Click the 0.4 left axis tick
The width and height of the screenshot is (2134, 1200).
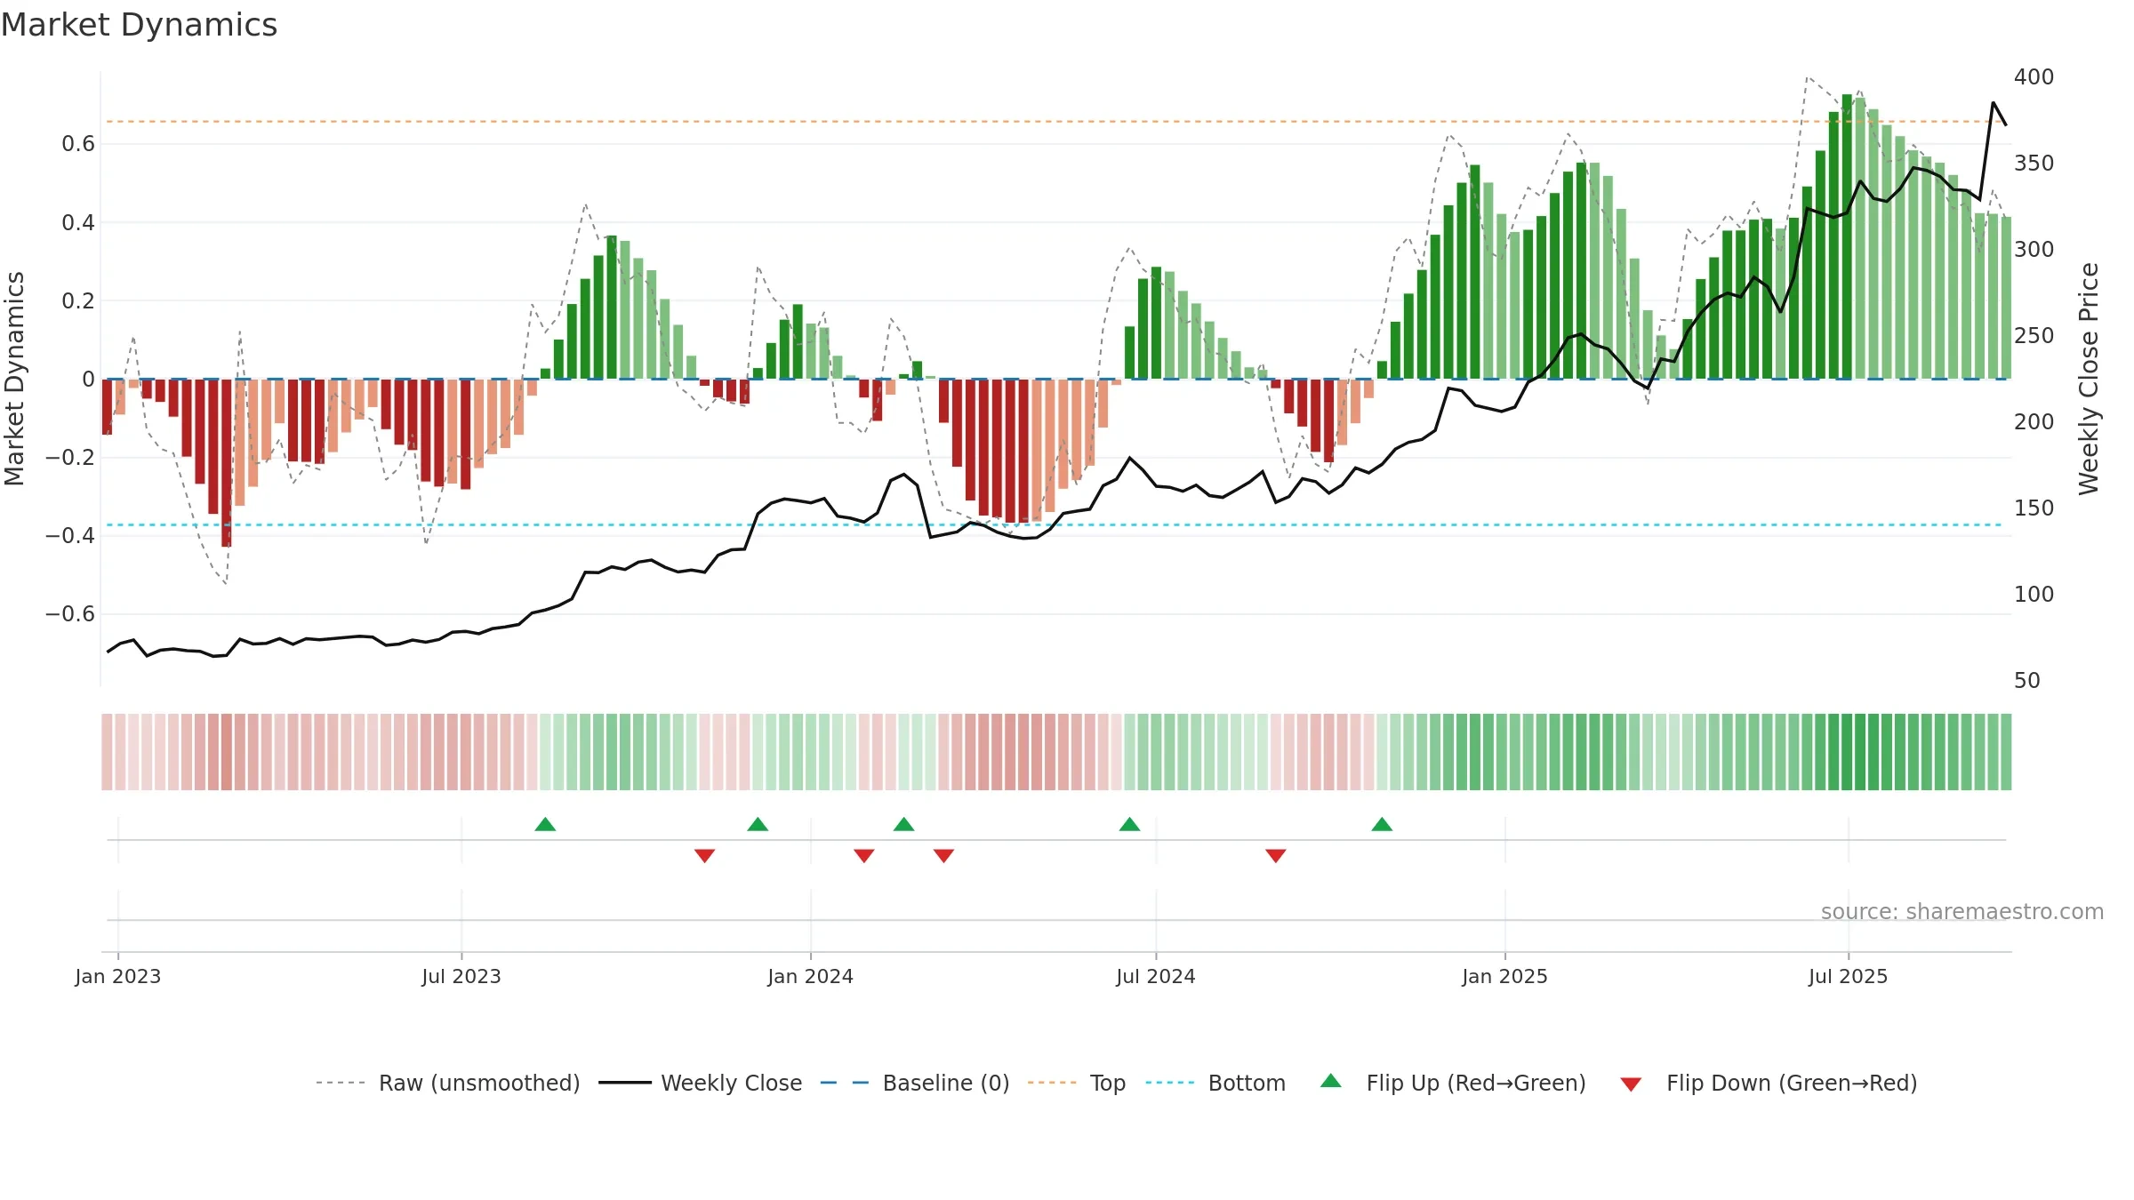78,223
